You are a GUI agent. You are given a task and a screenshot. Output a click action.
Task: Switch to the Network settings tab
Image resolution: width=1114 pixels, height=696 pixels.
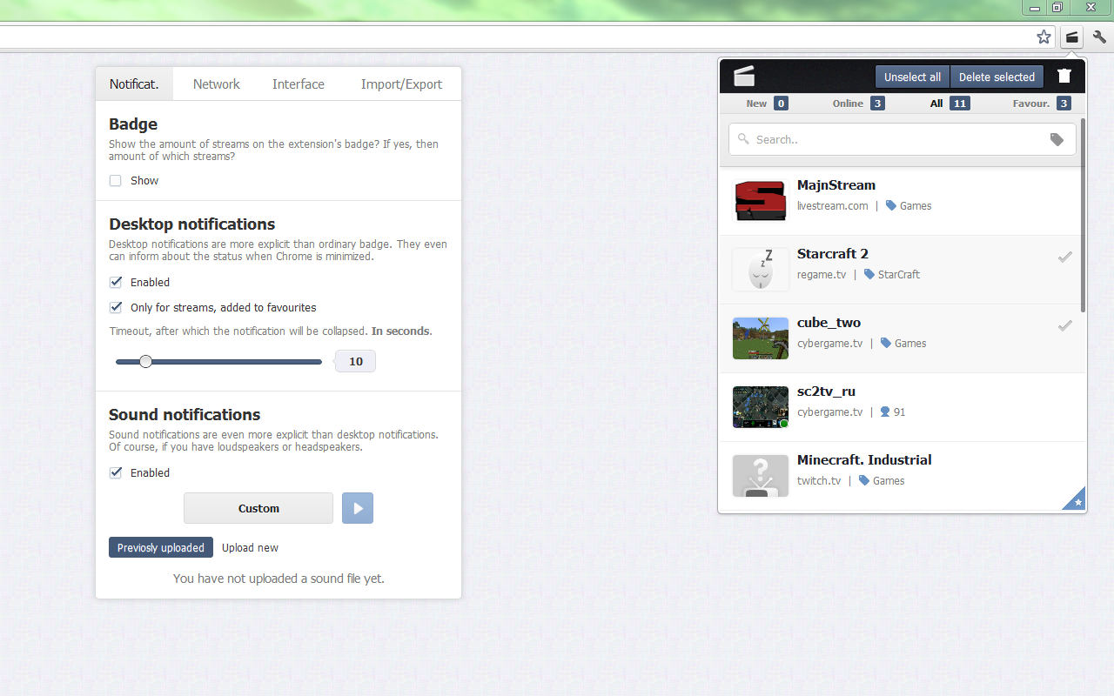(x=217, y=84)
